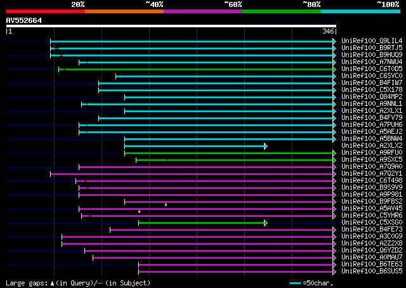Open hit UniRef100_B9RTJ5

pos(372,48)
